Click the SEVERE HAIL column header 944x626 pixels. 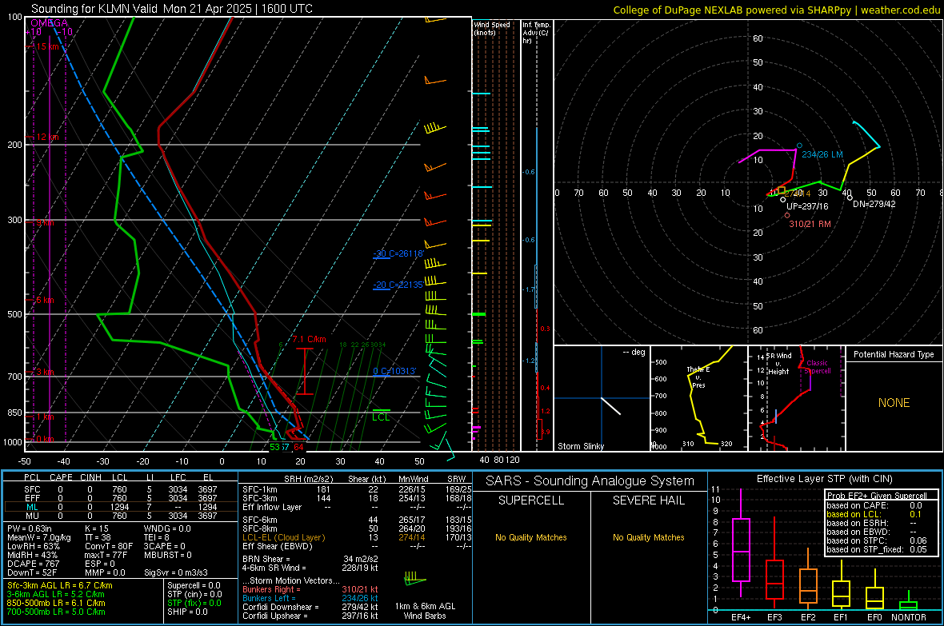649,500
